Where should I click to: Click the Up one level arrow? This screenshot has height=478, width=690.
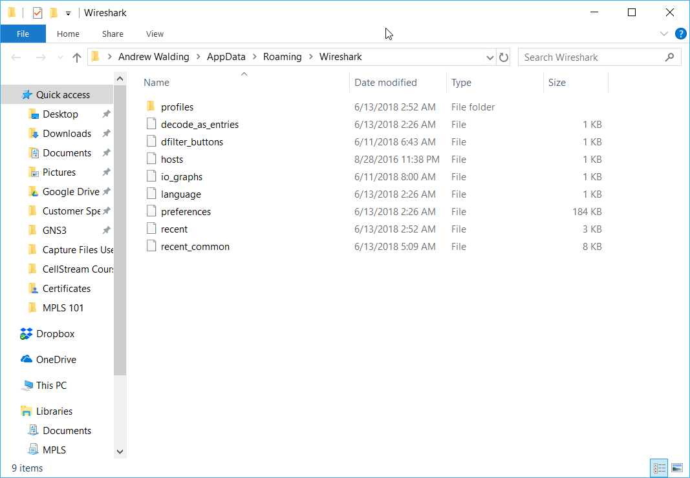tap(77, 57)
